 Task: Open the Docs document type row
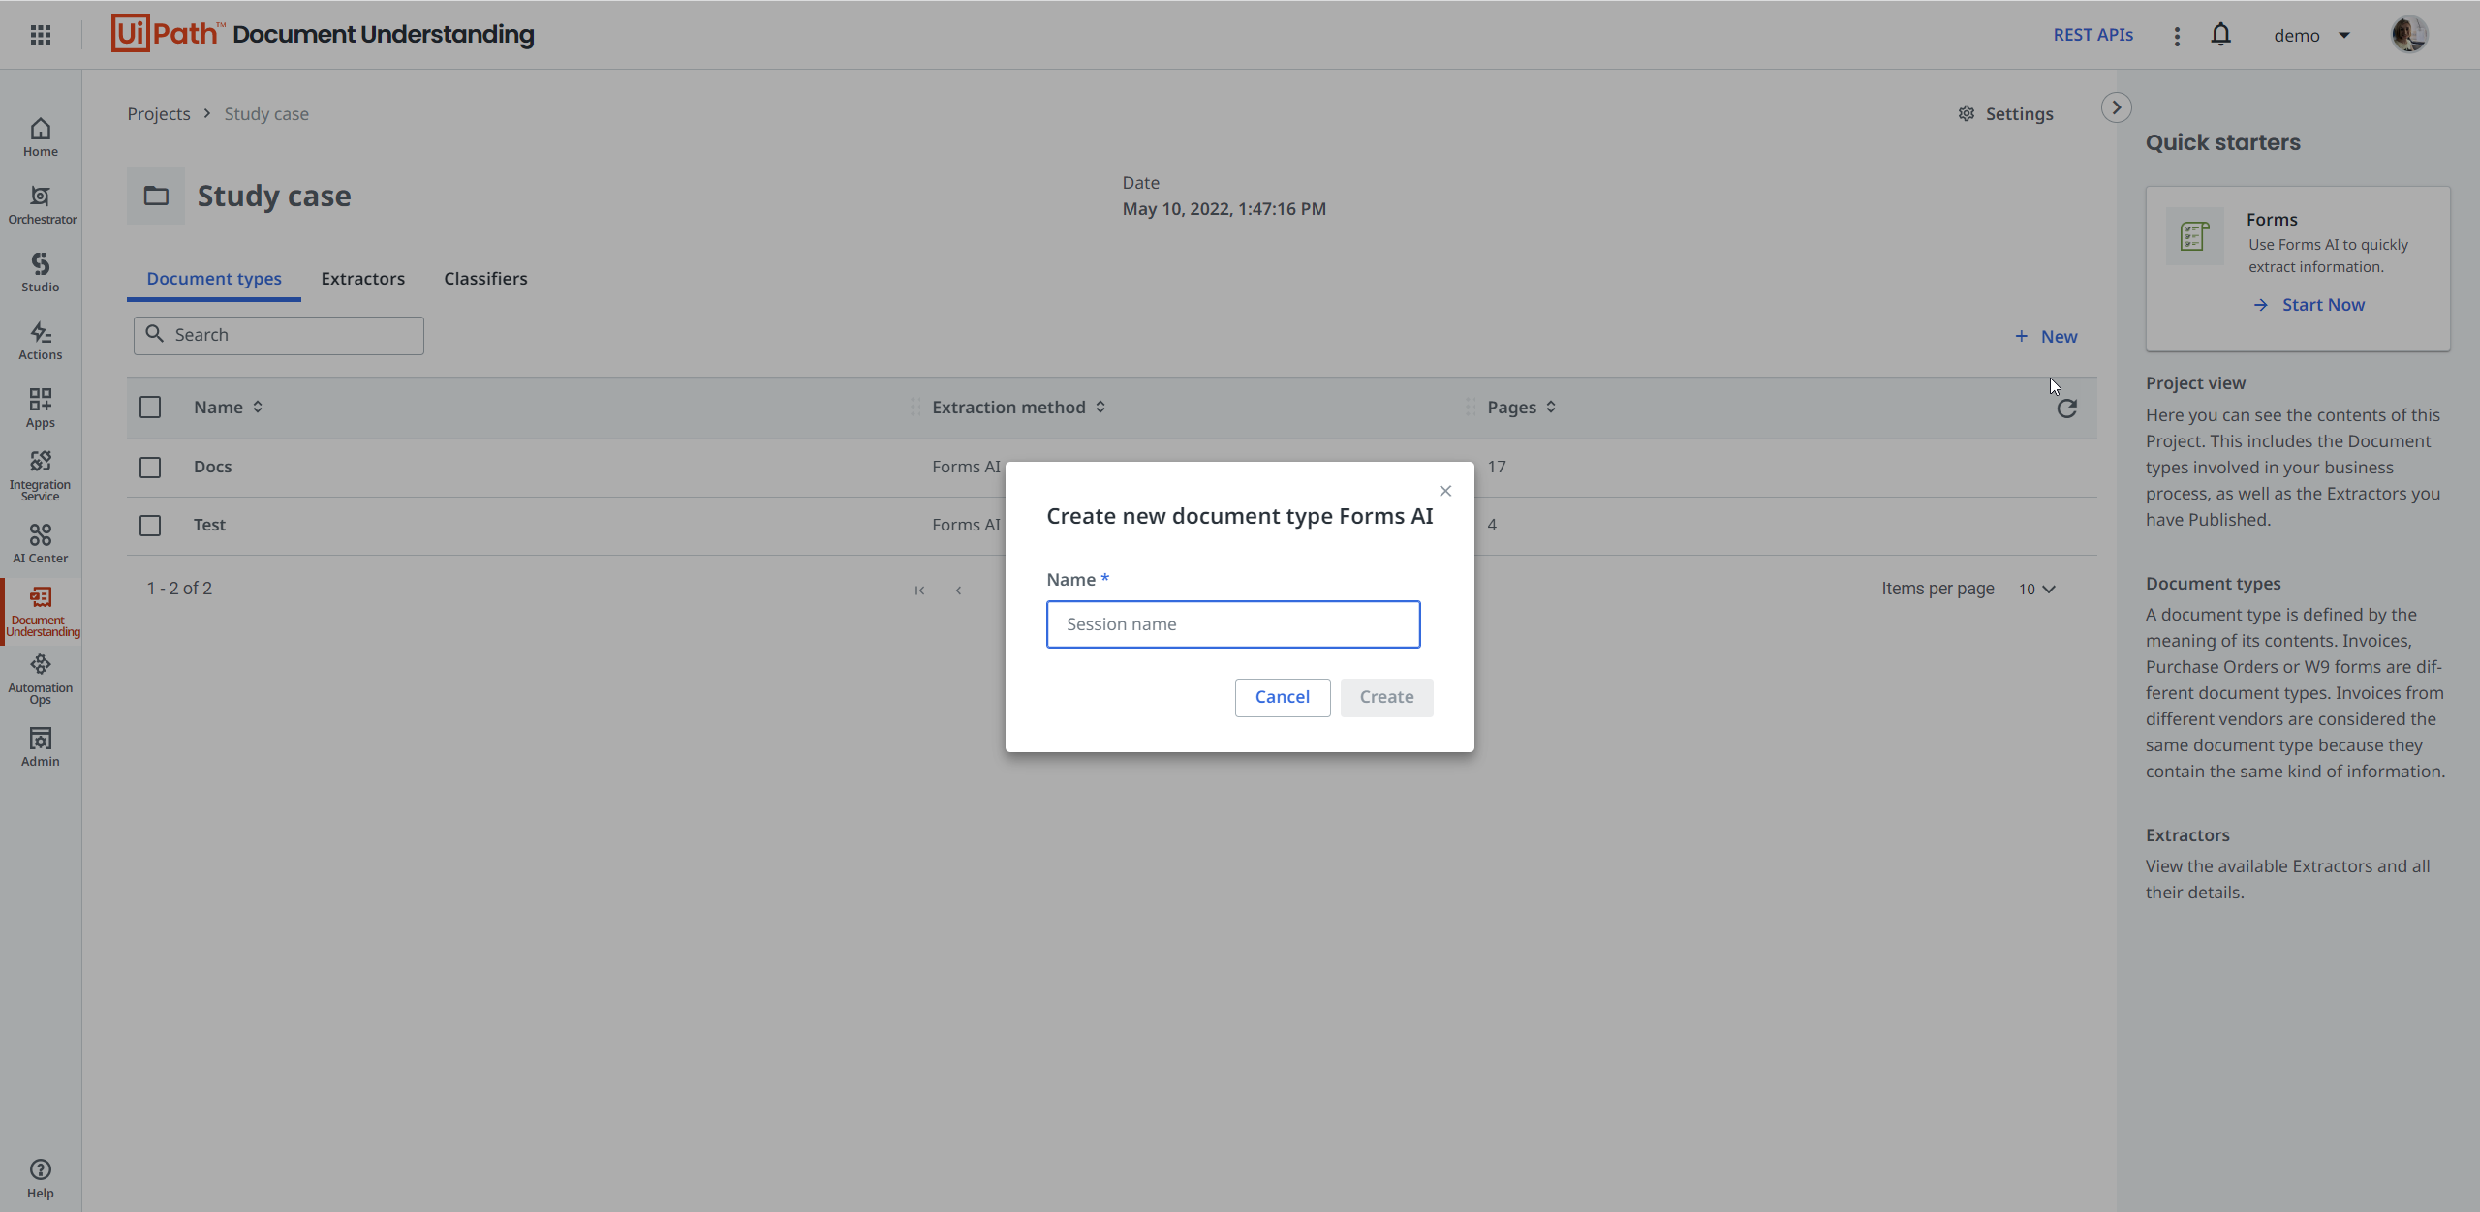coord(1112,468)
